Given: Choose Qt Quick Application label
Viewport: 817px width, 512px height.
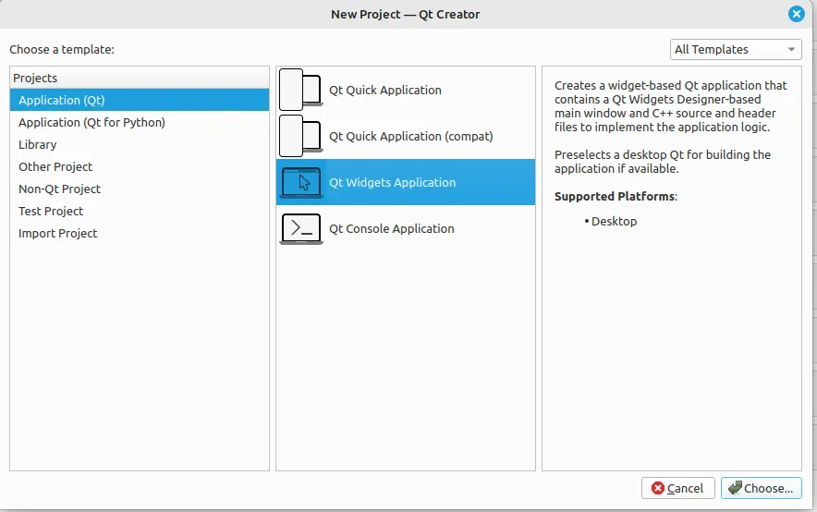Looking at the screenshot, I should click(x=385, y=90).
